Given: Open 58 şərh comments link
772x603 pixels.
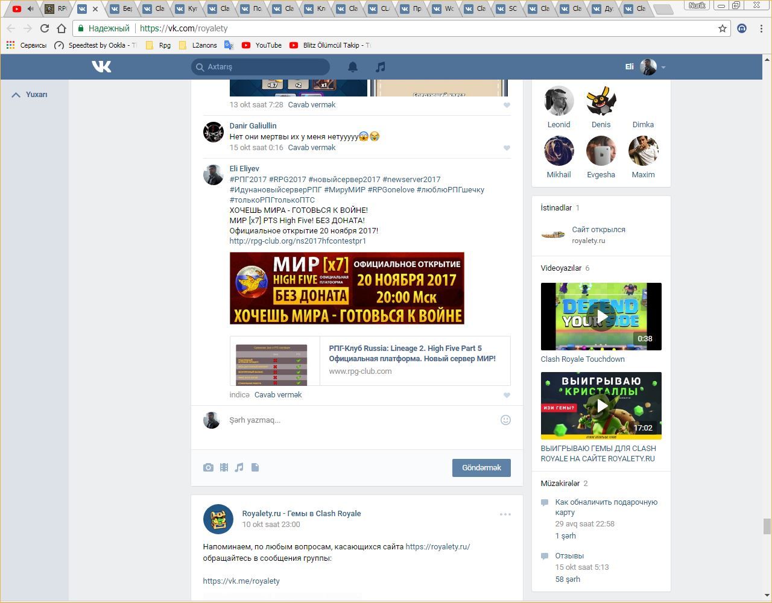Looking at the screenshot, I should [x=568, y=579].
